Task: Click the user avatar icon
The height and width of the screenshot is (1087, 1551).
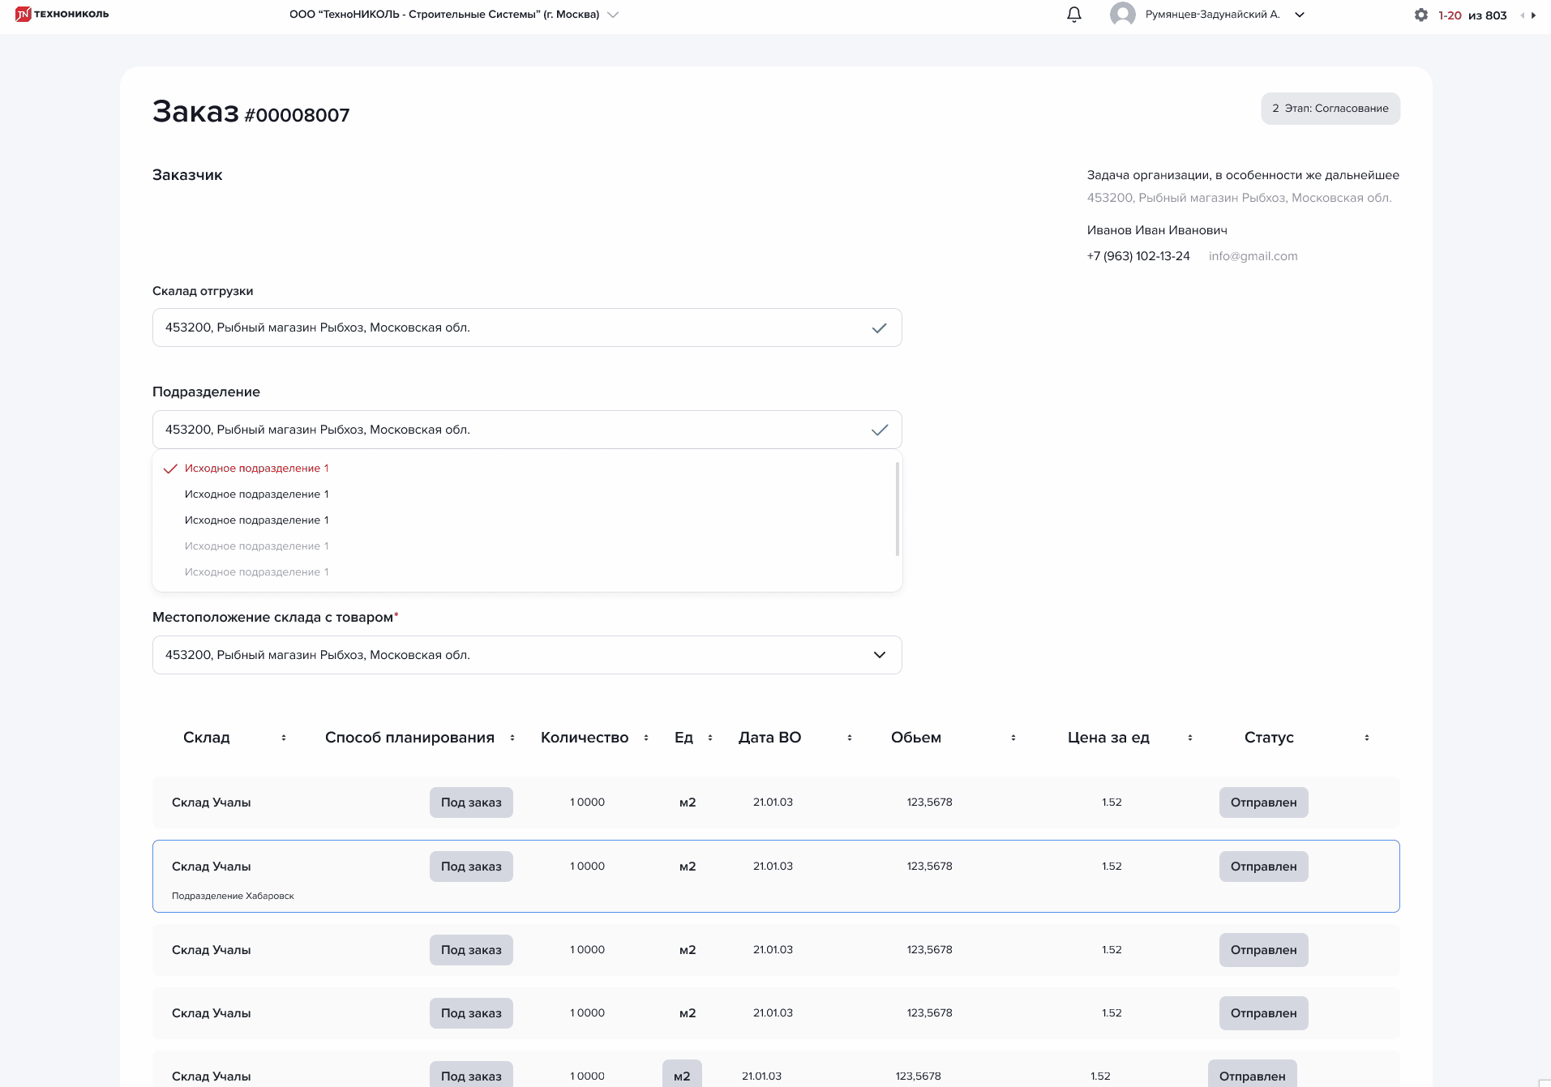Action: [1122, 15]
